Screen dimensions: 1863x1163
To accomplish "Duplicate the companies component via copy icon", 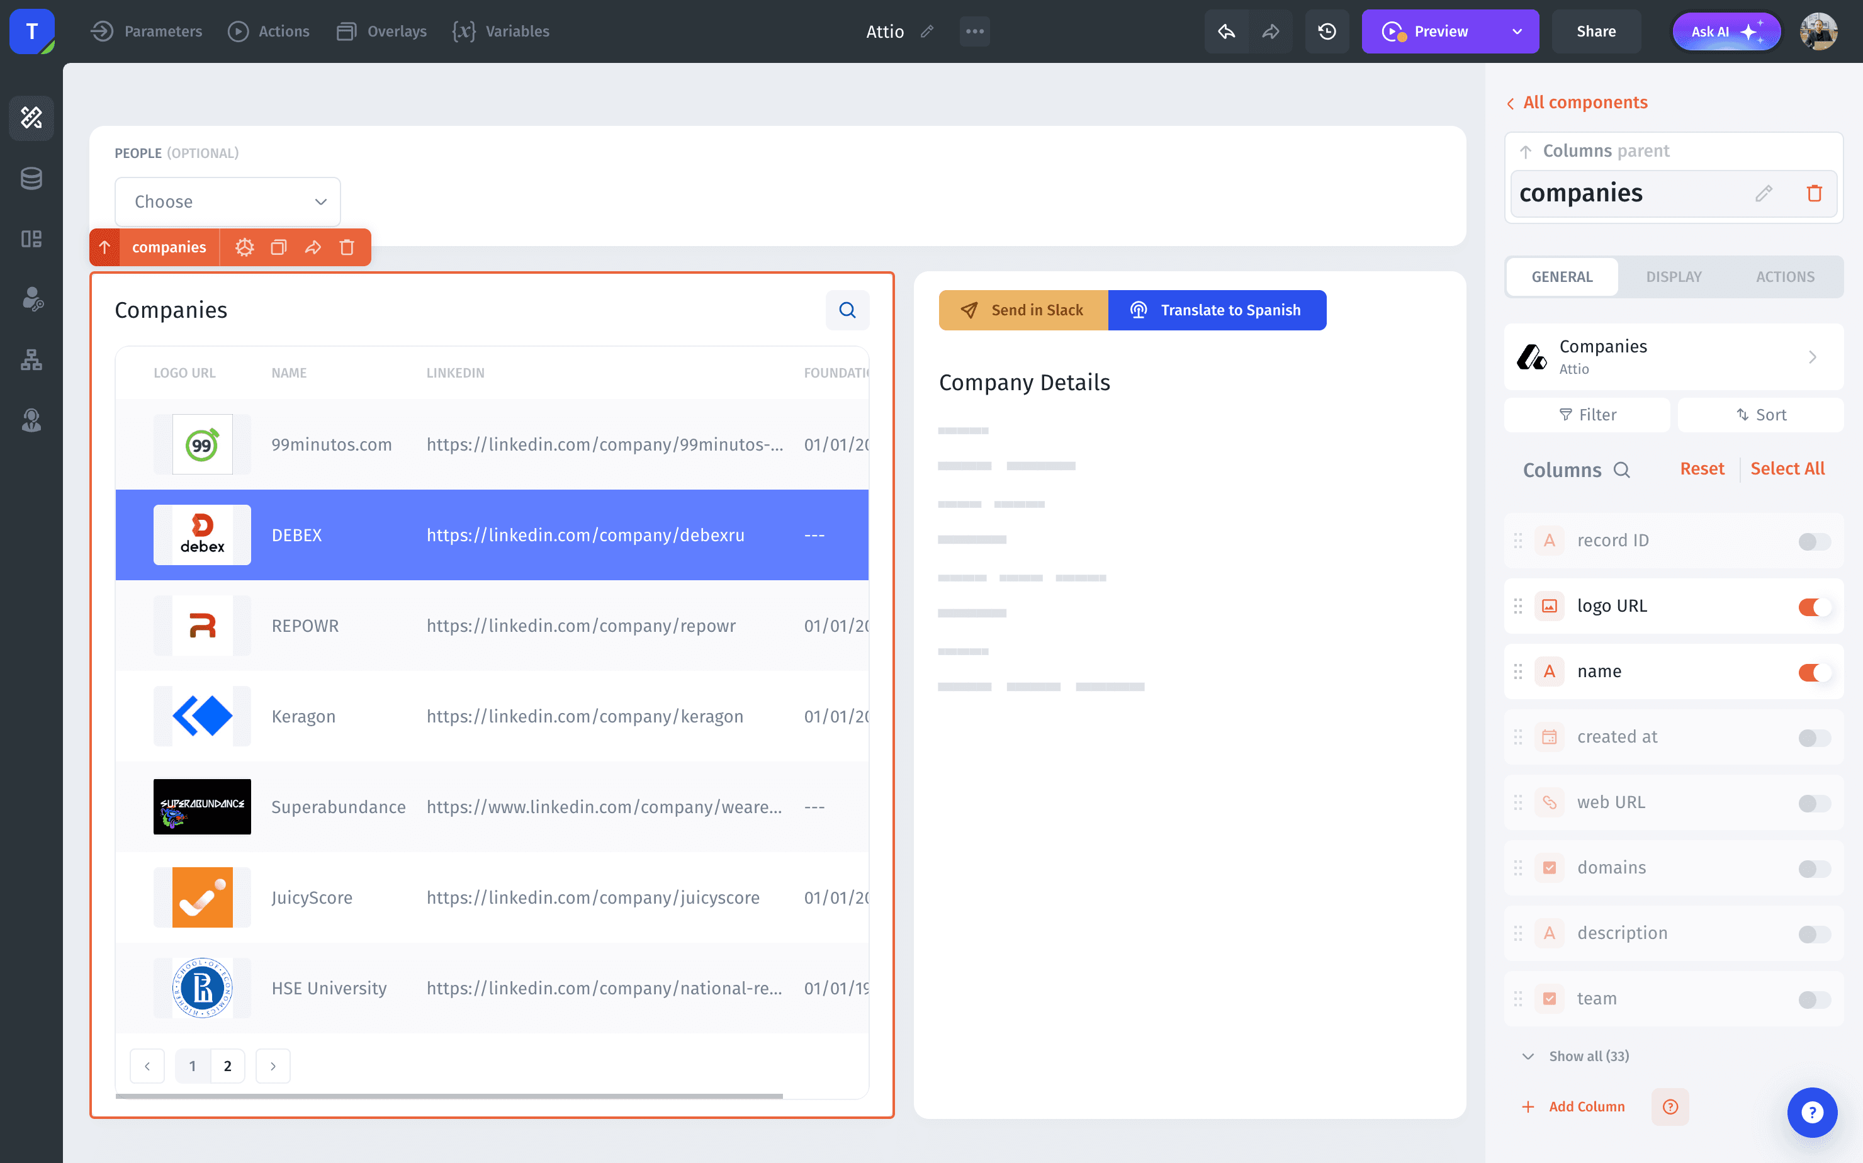I will [278, 247].
